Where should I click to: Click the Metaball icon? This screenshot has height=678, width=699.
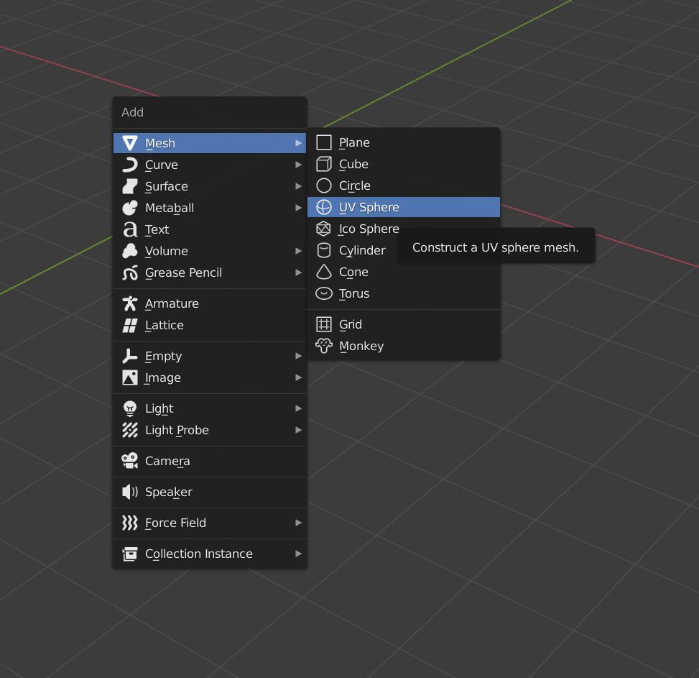(x=130, y=208)
